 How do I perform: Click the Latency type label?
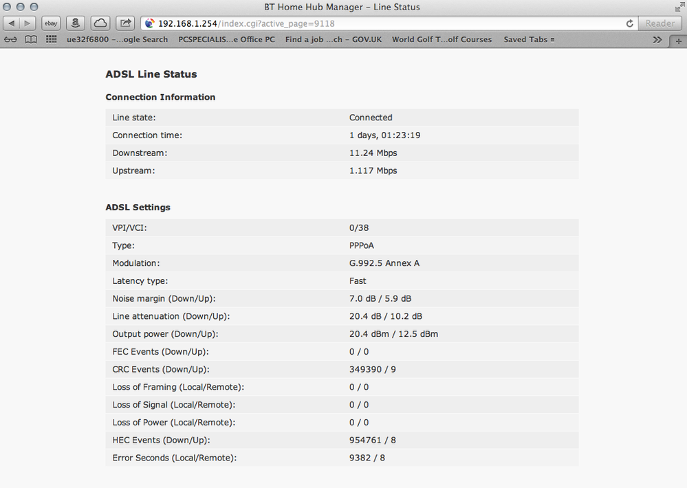pos(140,281)
